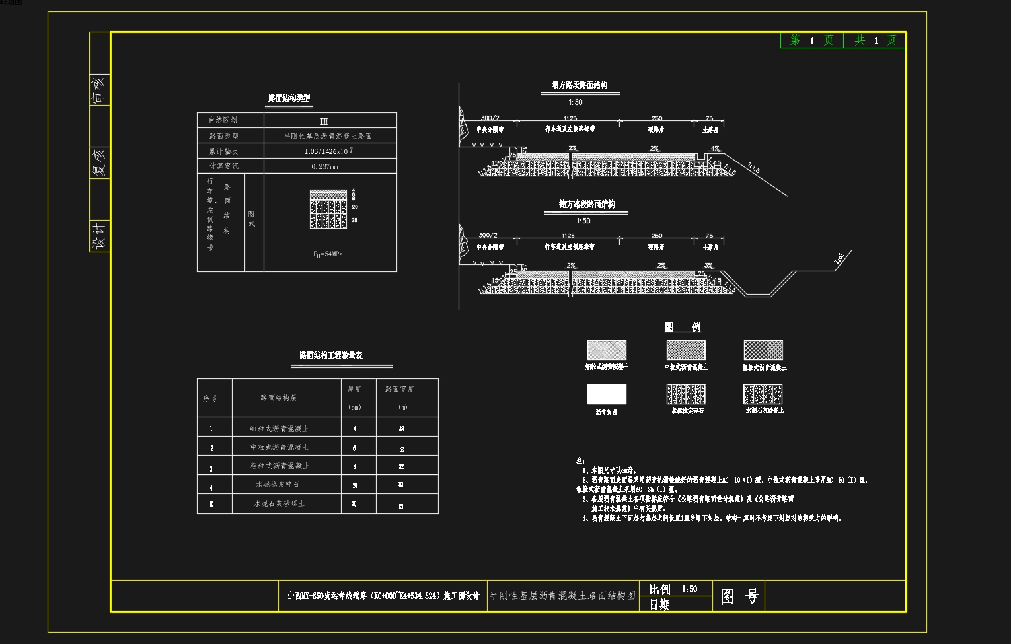Click the 1:50 scale under 挖方路段路面结构
Screen dimensions: 1011x644
pyautogui.click(x=583, y=221)
